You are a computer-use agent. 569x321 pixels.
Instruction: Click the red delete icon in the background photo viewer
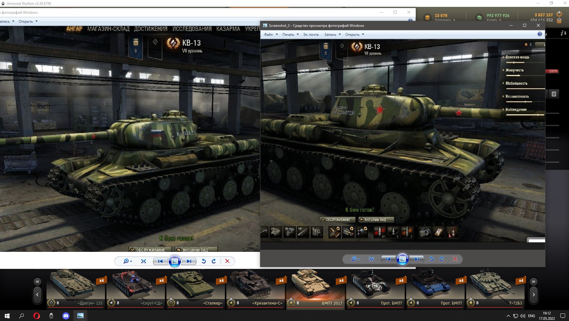pos(227,261)
